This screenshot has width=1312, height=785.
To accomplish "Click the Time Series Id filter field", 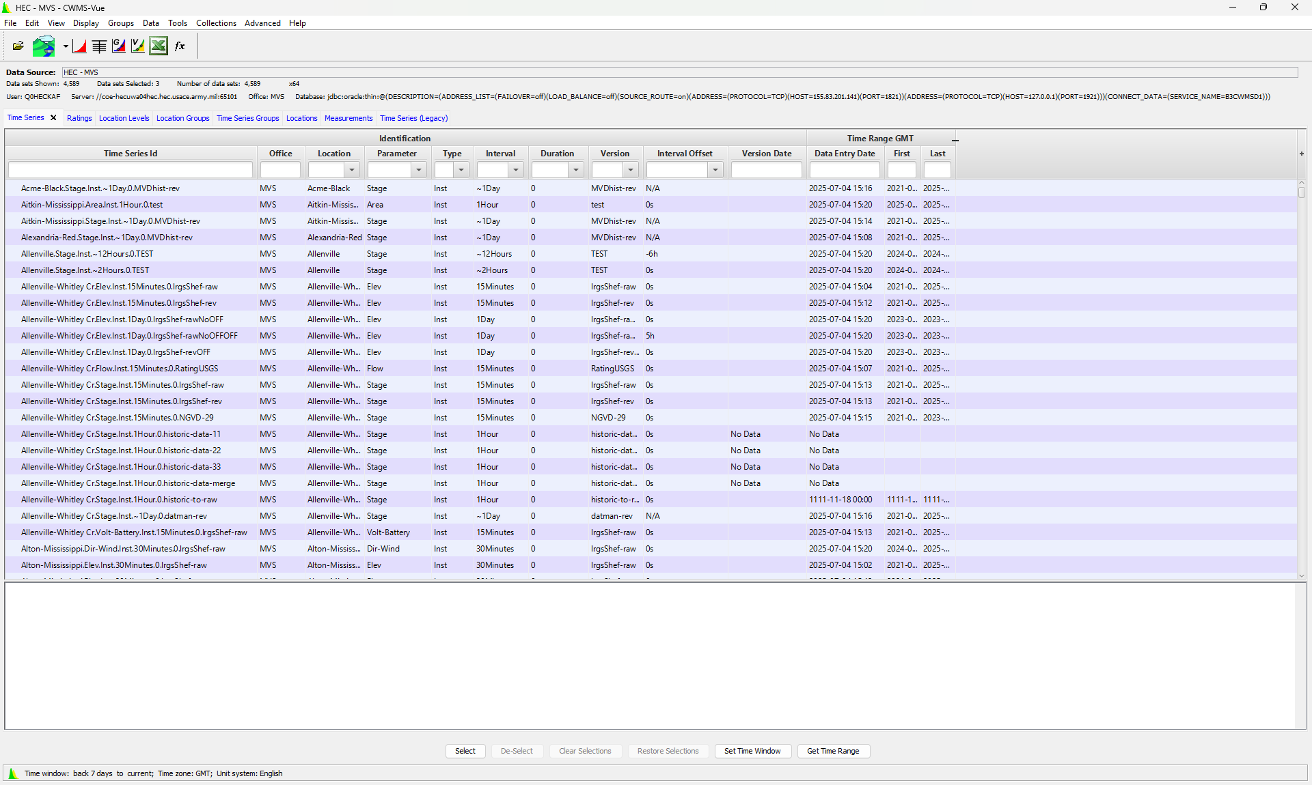I will coord(131,170).
